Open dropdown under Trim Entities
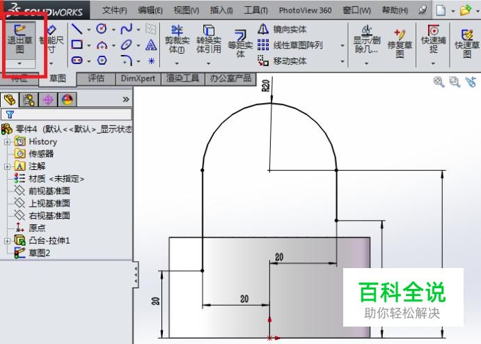Image resolution: width=481 pixels, height=344 pixels. pos(177,63)
